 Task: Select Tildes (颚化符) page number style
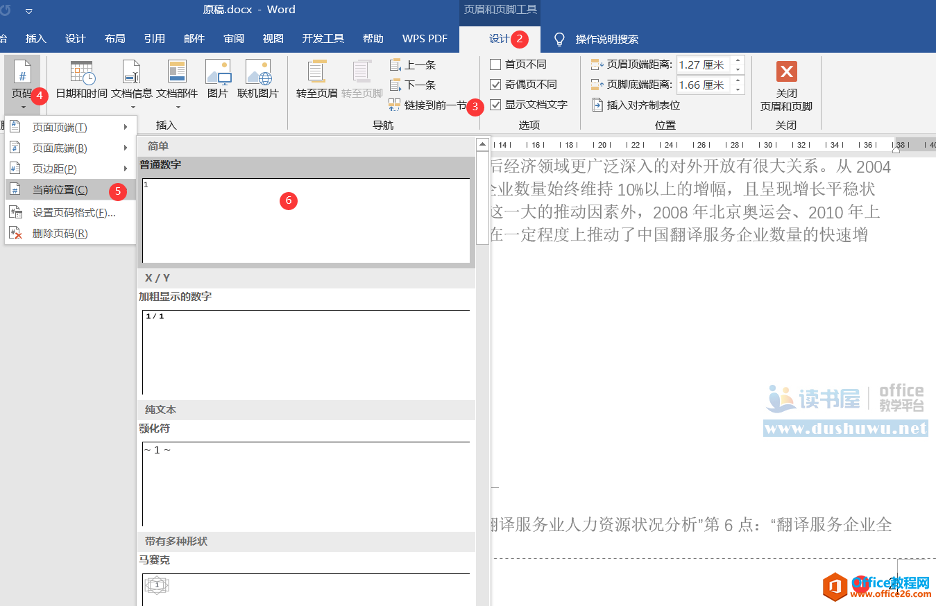tap(306, 483)
